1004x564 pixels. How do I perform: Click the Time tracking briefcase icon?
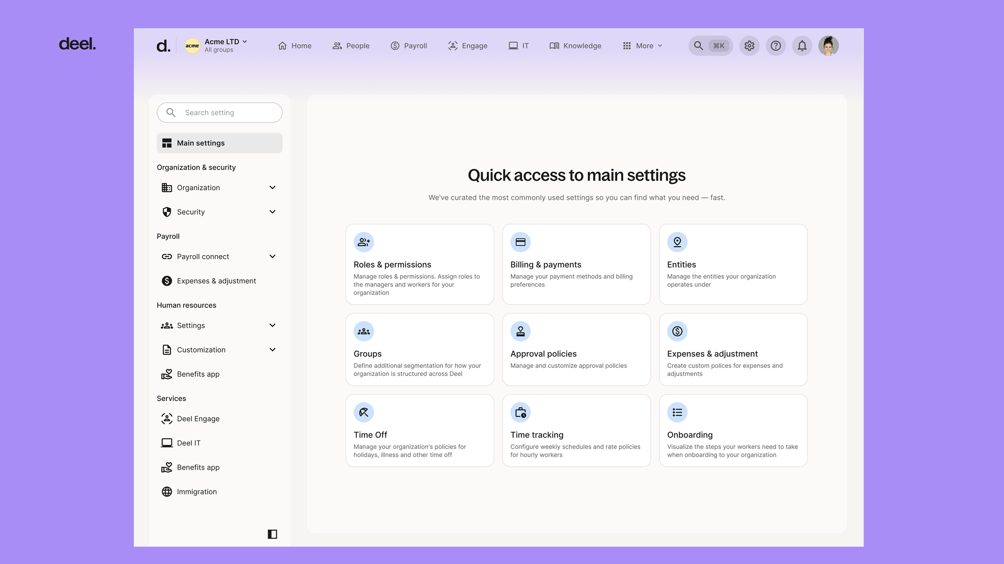click(520, 412)
